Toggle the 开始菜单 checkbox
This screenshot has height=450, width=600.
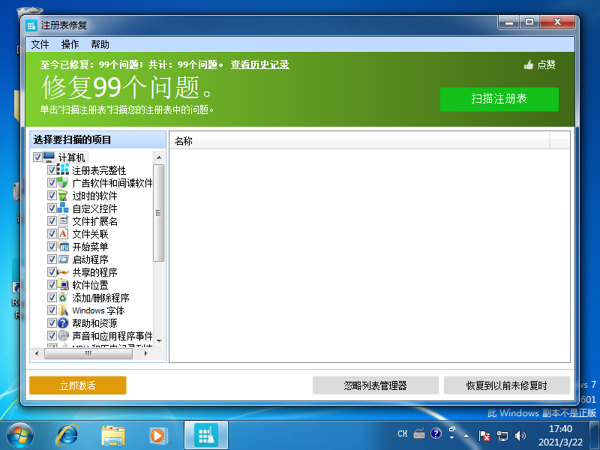[52, 247]
